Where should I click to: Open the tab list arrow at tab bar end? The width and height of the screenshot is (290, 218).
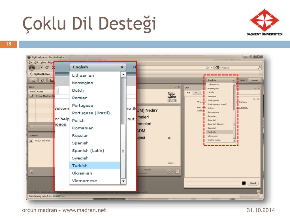(261, 74)
